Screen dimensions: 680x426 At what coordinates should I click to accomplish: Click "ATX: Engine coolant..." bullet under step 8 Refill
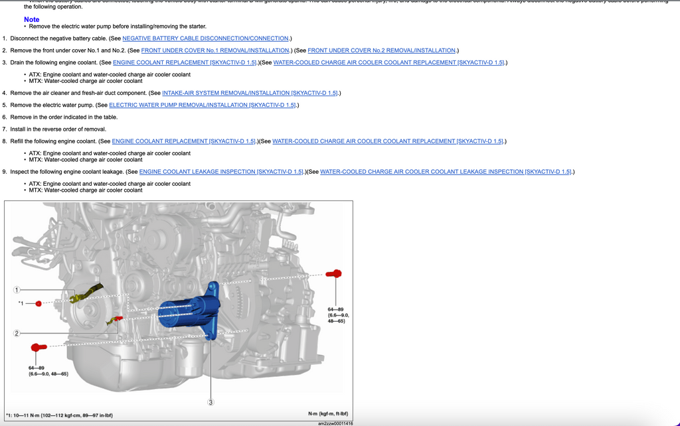(x=110, y=153)
